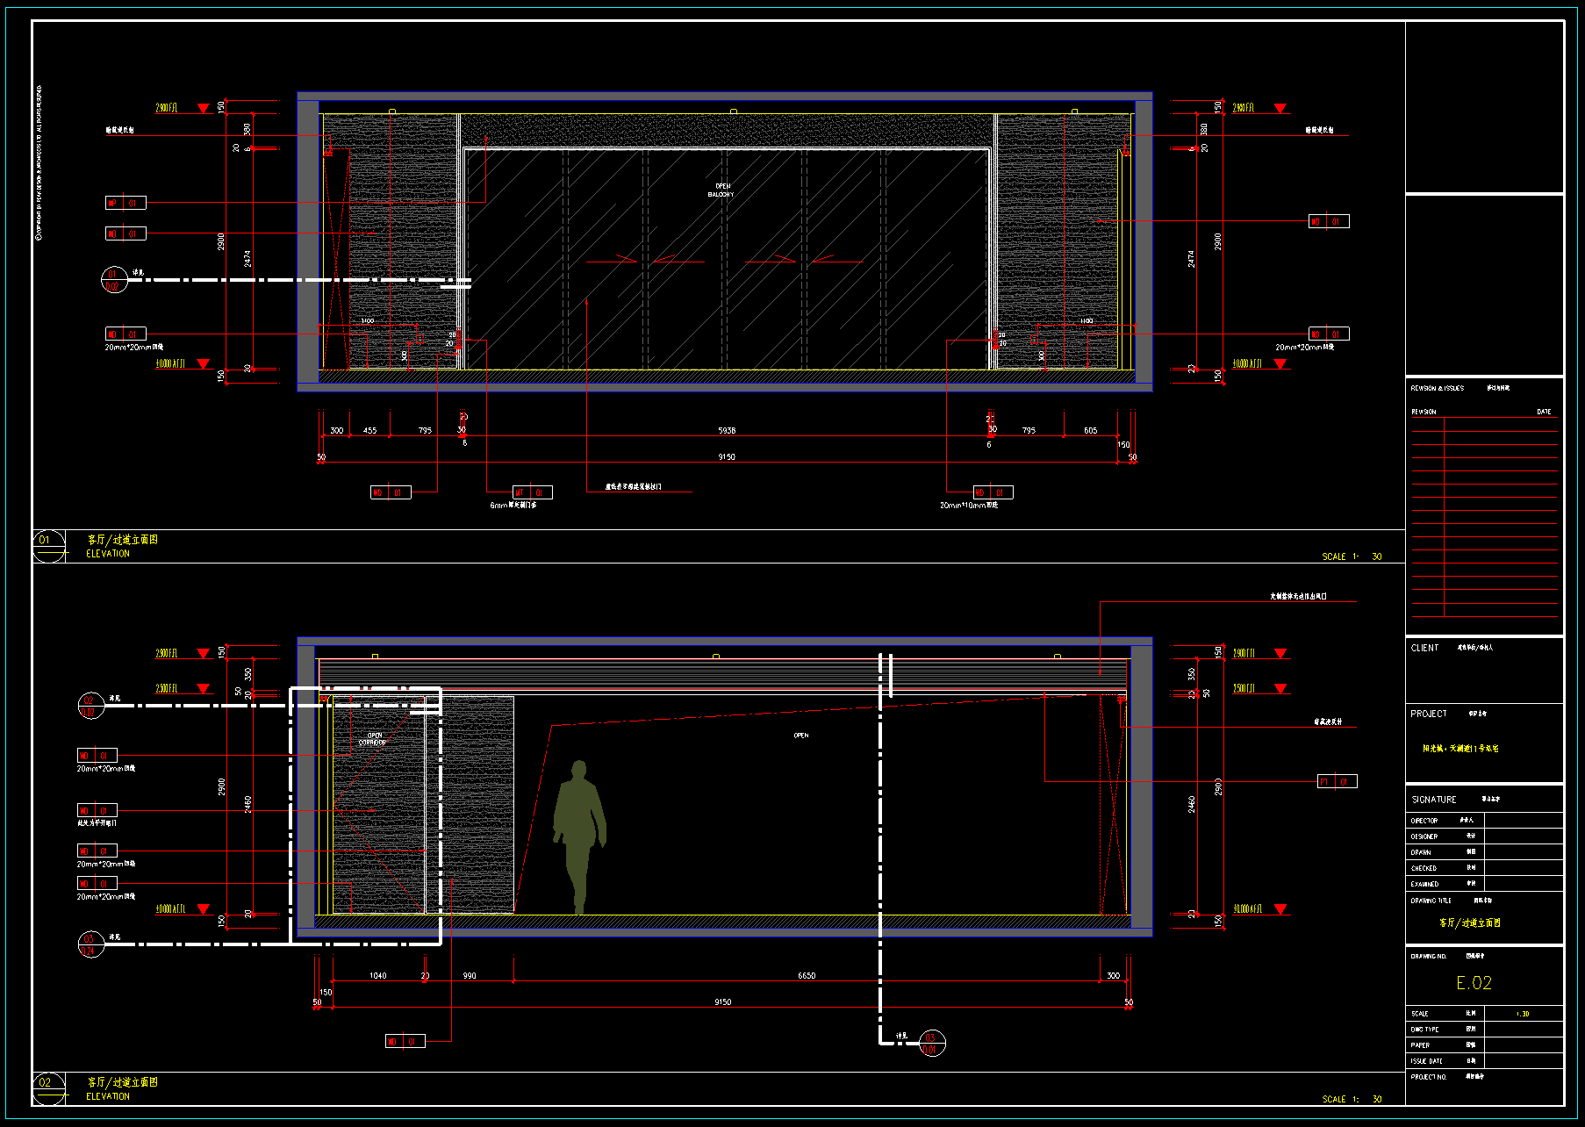Image resolution: width=1585 pixels, height=1127 pixels.
Task: Click the 20mm*10mm groove note
Action: [x=969, y=506]
